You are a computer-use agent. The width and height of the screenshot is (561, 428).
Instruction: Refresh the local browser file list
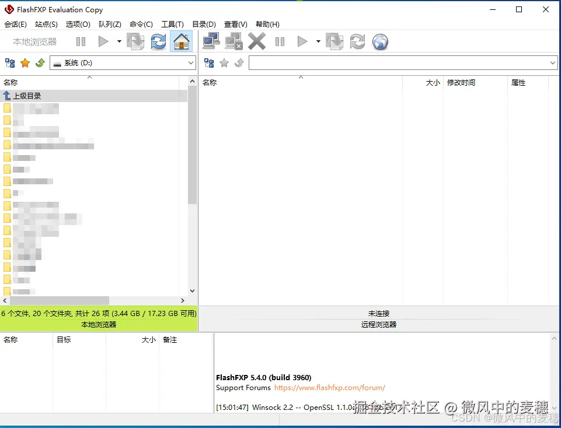pyautogui.click(x=158, y=41)
